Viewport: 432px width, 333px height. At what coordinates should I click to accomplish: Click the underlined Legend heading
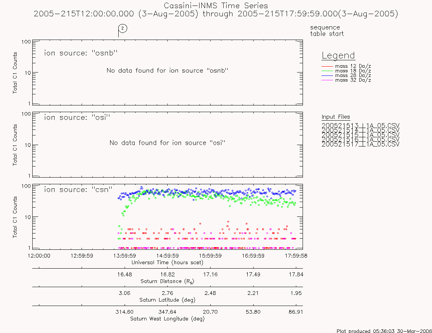[338, 55]
